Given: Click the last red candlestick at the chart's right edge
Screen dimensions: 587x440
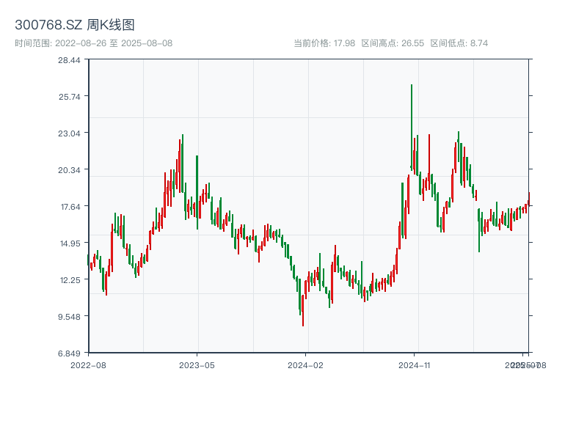Looking at the screenshot, I should coord(529,199).
